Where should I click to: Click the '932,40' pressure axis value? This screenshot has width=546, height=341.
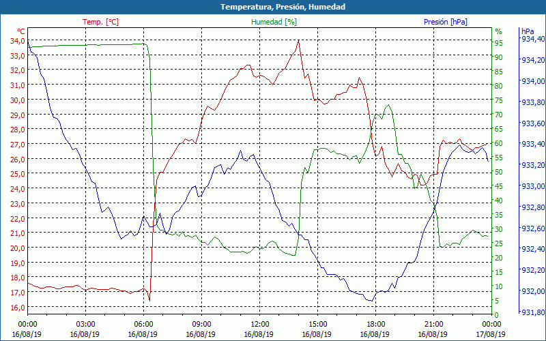pyautogui.click(x=532, y=249)
